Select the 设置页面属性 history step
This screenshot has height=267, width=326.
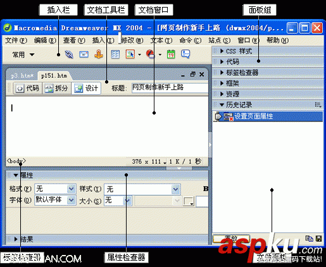click(268, 116)
